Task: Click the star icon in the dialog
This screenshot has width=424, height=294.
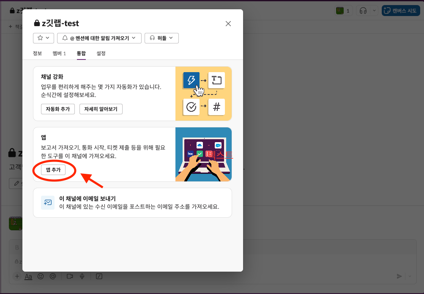Action: pos(40,38)
